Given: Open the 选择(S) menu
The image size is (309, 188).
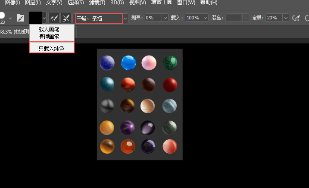Looking at the screenshot, I should [75, 3].
